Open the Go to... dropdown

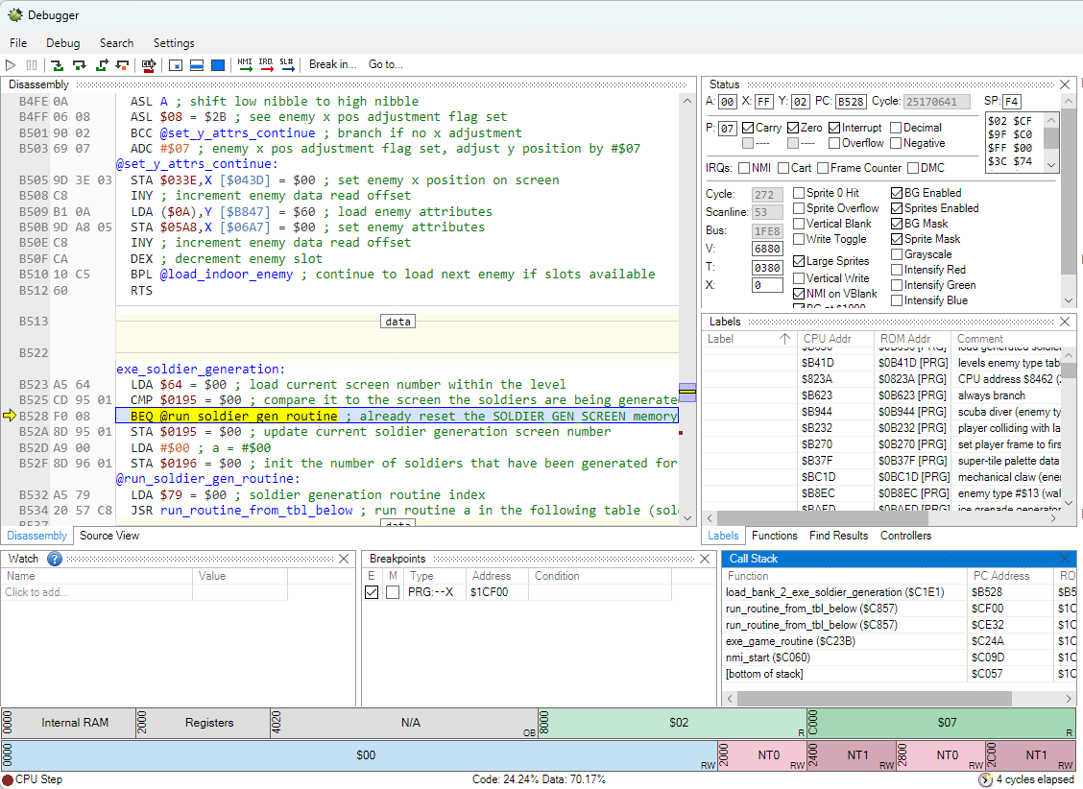click(x=386, y=65)
